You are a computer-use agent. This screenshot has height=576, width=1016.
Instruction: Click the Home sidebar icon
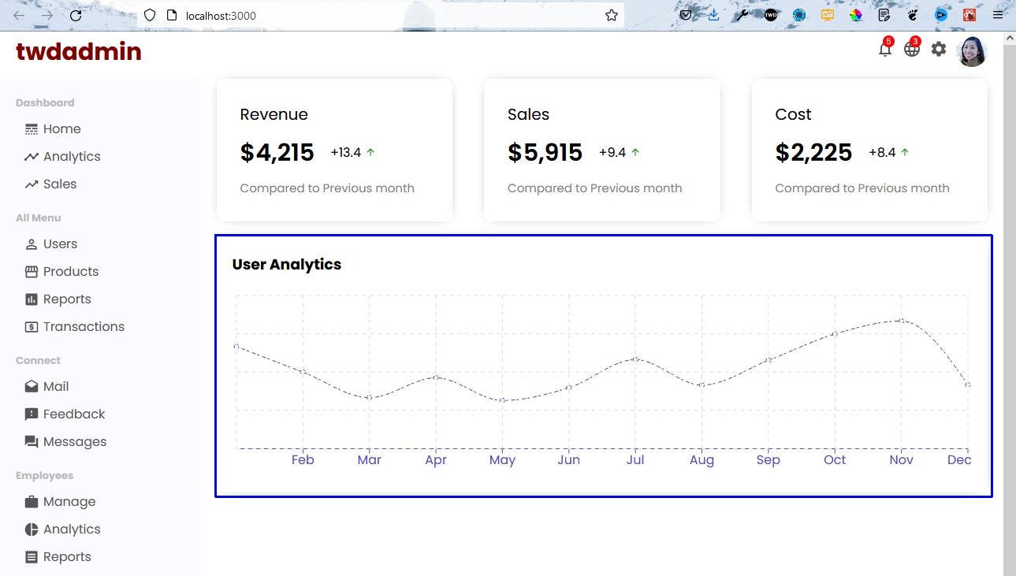click(32, 129)
